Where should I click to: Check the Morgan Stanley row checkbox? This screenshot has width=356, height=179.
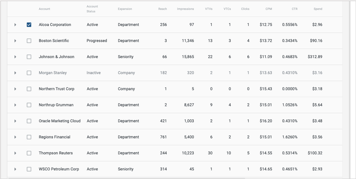[29, 73]
